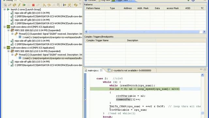Click the yellow restart/reconnect debug icon
The width and height of the screenshot is (209, 118).
coord(14,5)
